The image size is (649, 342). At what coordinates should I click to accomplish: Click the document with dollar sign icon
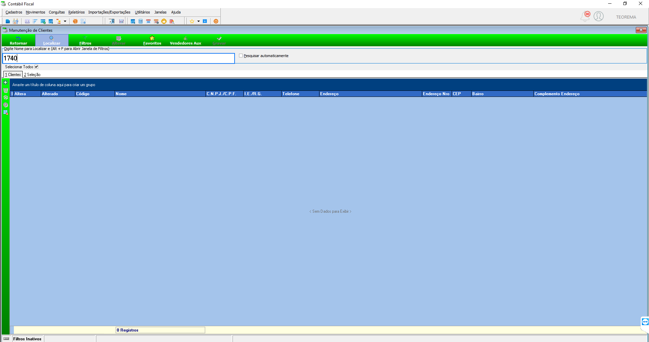coord(112,21)
